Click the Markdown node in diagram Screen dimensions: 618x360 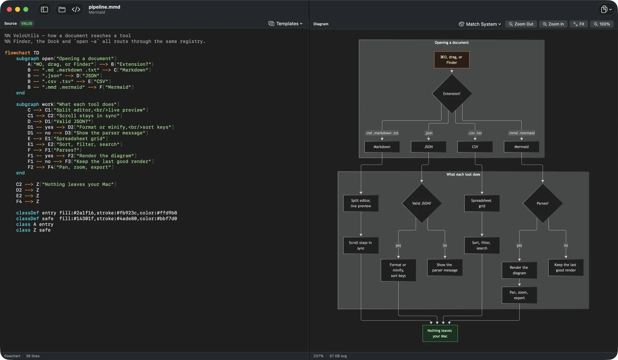(382, 147)
